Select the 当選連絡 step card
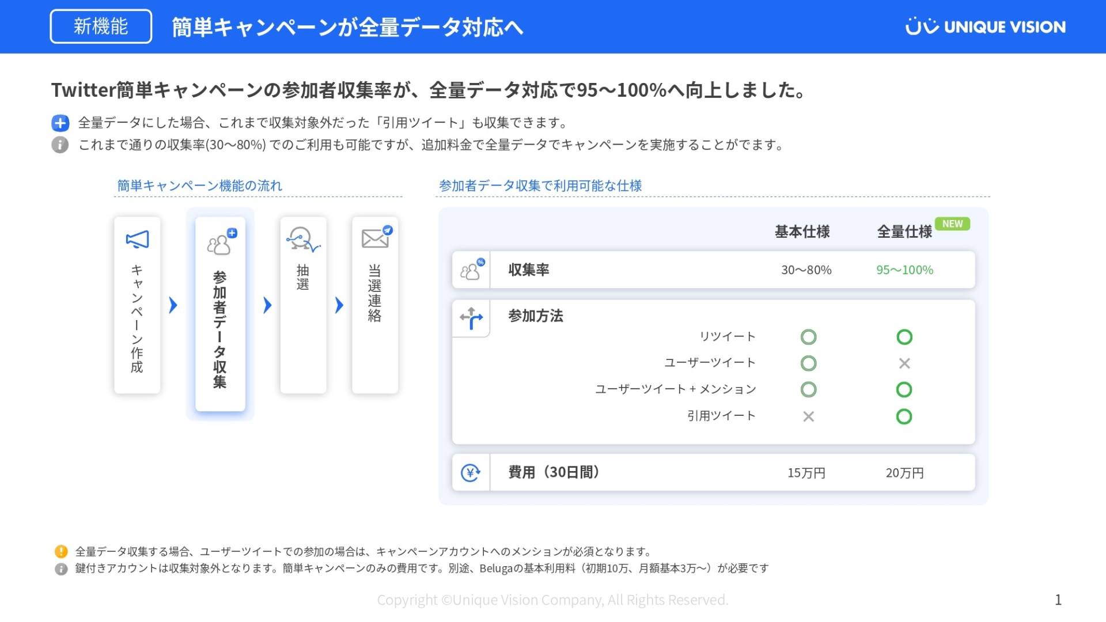 (x=375, y=305)
